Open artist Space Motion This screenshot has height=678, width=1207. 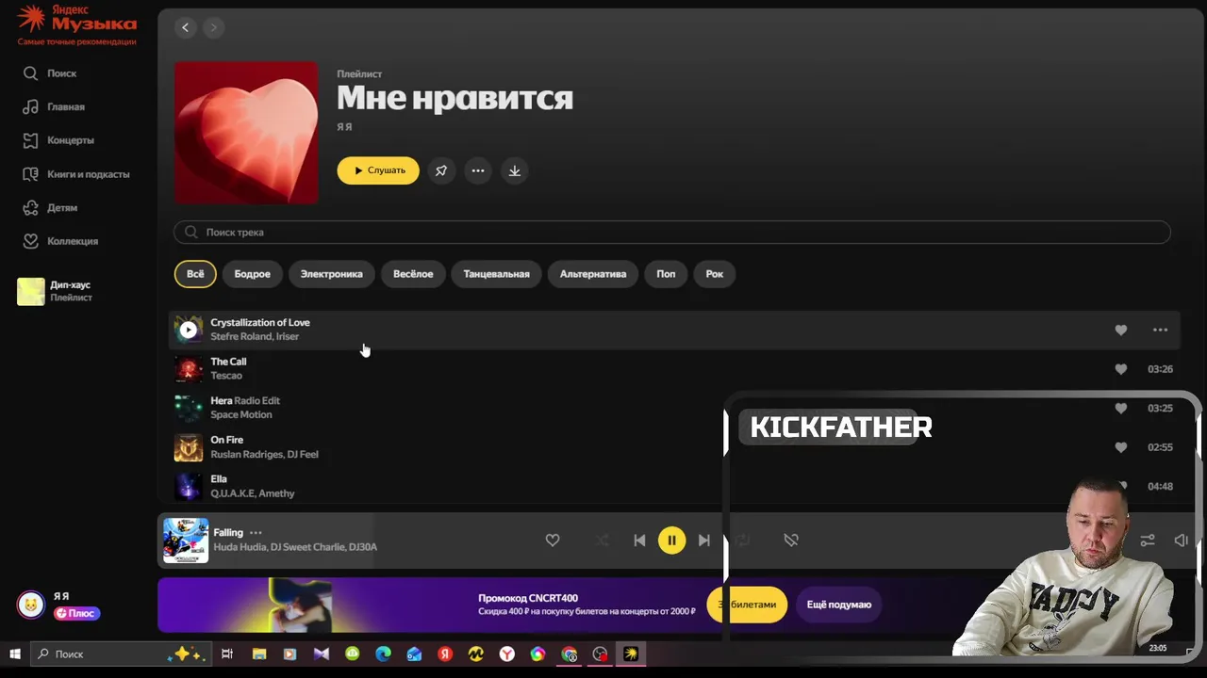click(x=241, y=414)
